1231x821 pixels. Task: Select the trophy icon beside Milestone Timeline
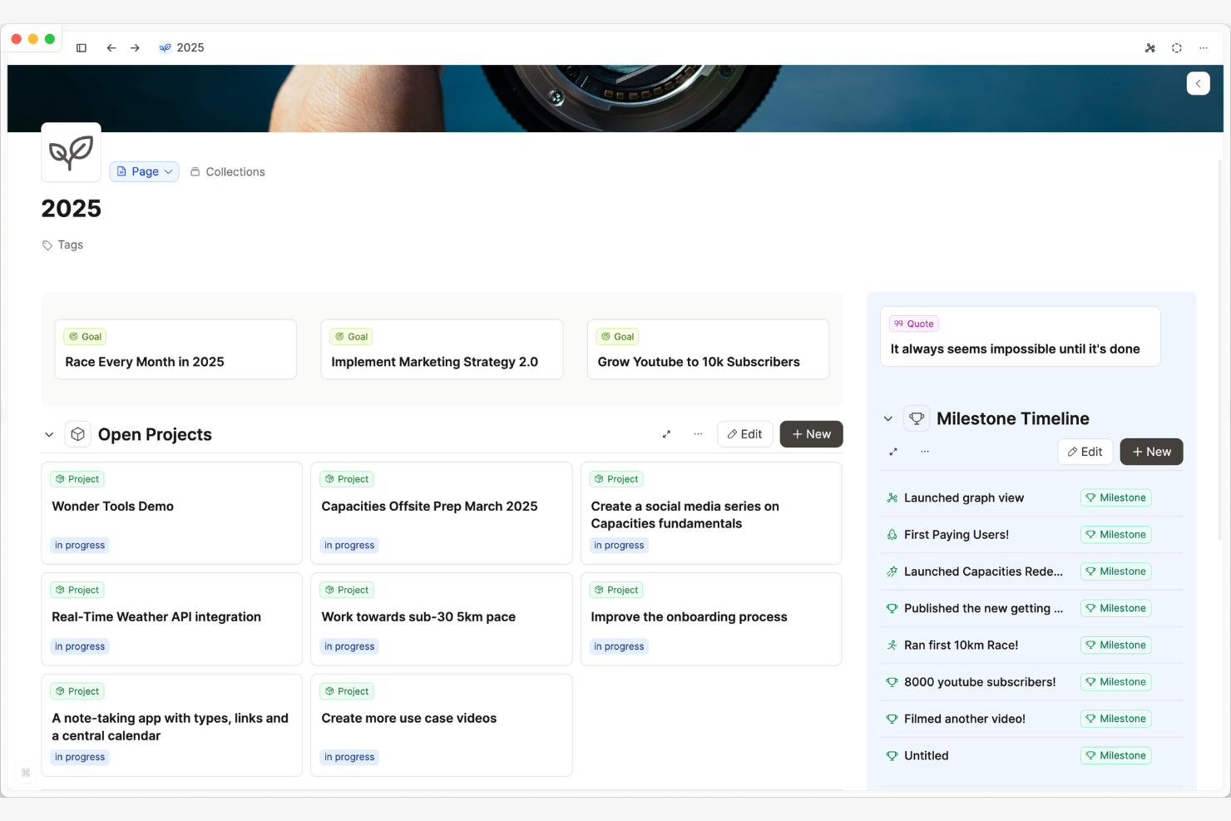(917, 418)
